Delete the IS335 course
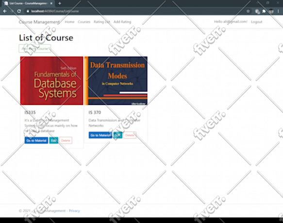This screenshot has width=283, height=223. click(x=66, y=140)
